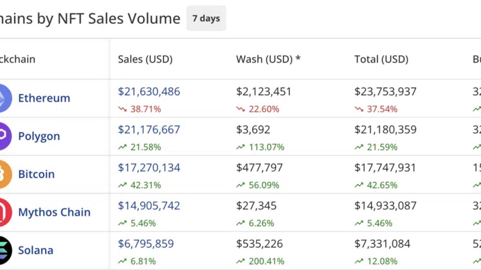Sort by Total (USD) column header
This screenshot has width=481, height=270.
point(381,59)
